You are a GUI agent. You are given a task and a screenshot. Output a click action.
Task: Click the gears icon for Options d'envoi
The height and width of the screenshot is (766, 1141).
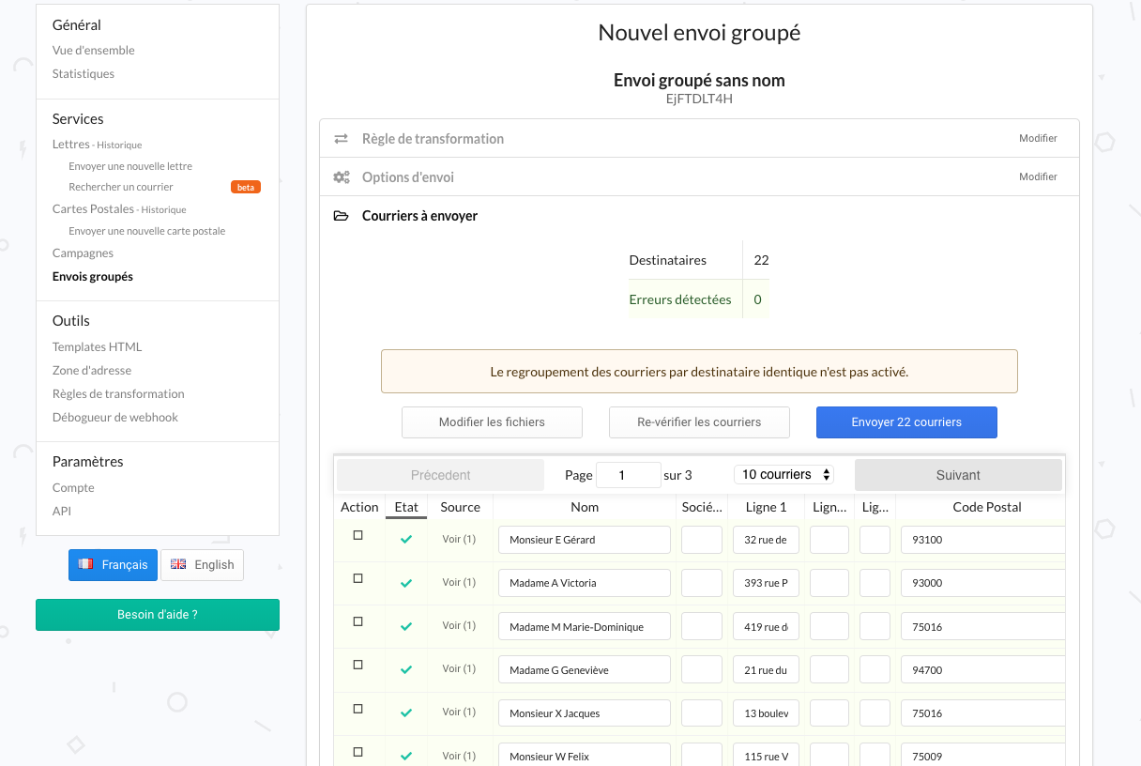tap(342, 177)
